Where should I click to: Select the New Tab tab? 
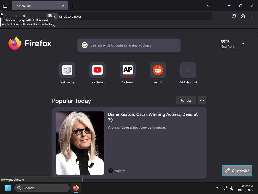pos(40,6)
